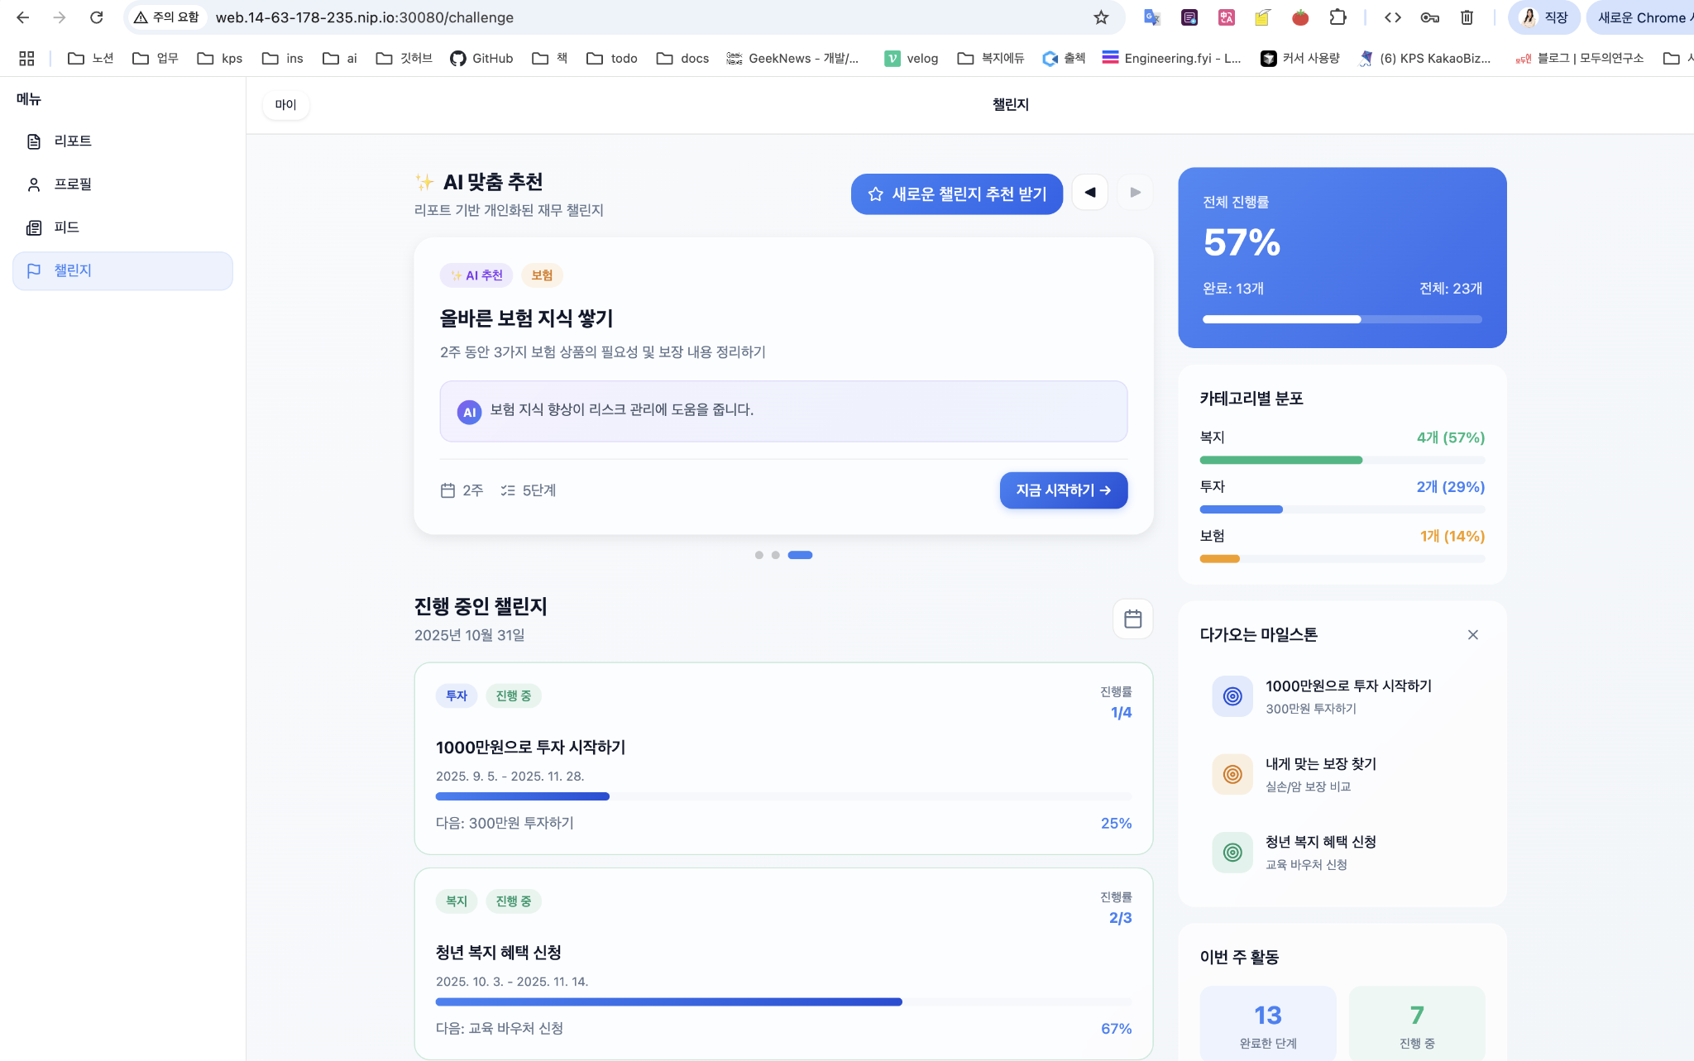Click the 5단계 checklist icon
This screenshot has height=1061, width=1694.
(x=508, y=490)
